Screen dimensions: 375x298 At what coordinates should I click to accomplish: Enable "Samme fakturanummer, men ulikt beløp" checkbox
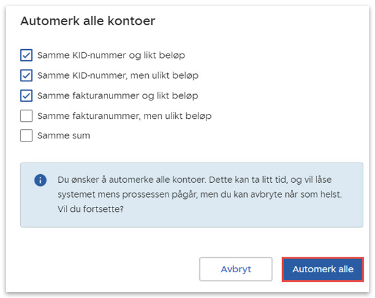[26, 116]
